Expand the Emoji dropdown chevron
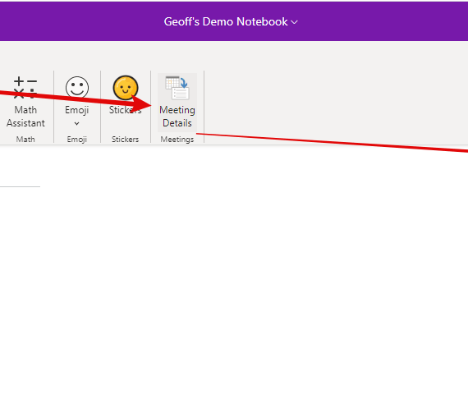This screenshot has height=399, width=468. point(76,123)
